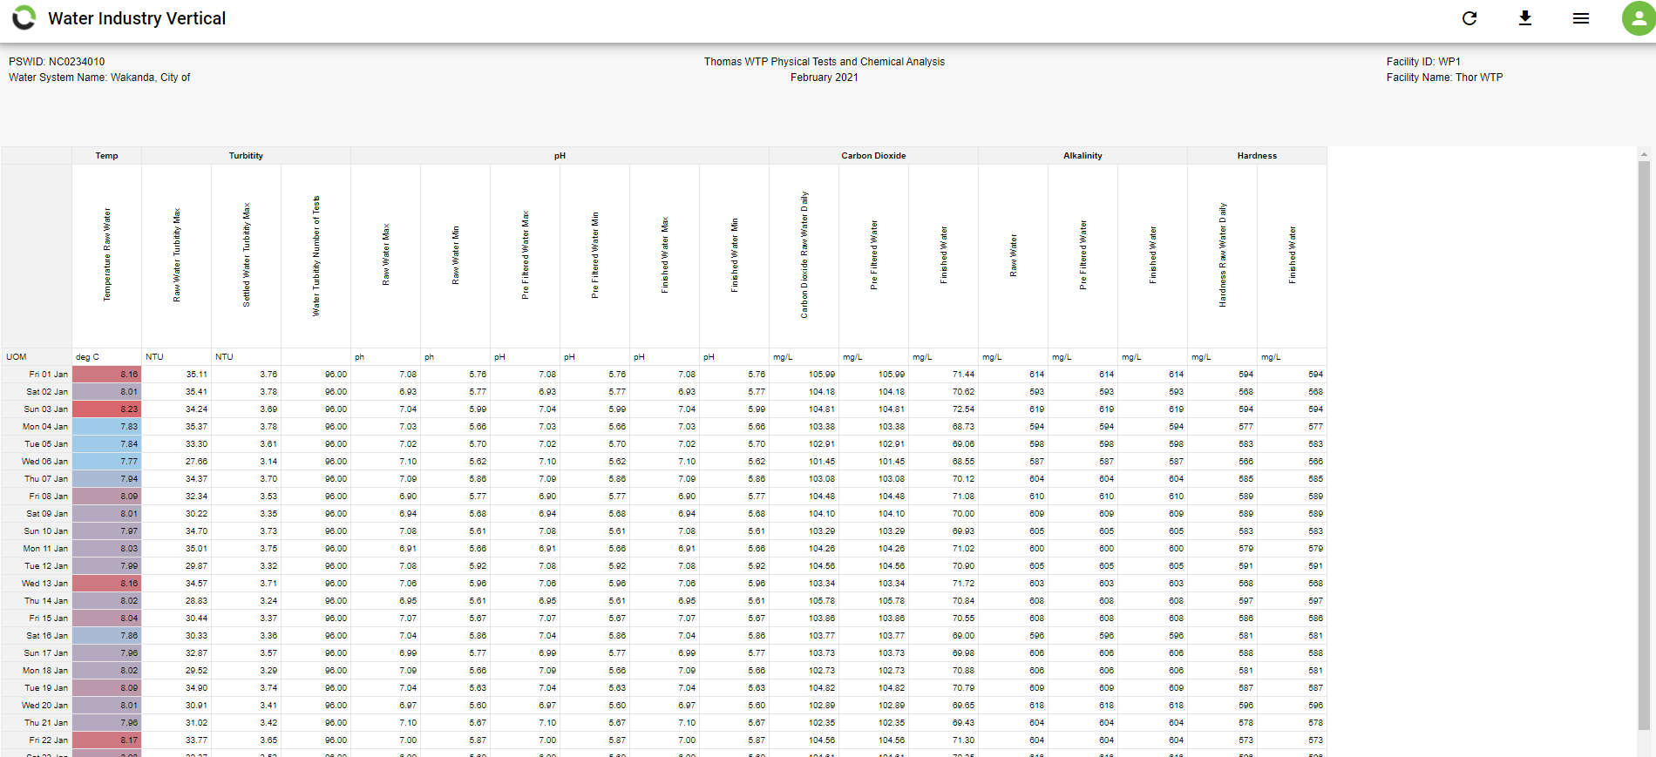Viewport: 1656px width, 757px height.
Task: Click the Carbon Dioxide Raw Water Daily header
Action: pos(804,256)
